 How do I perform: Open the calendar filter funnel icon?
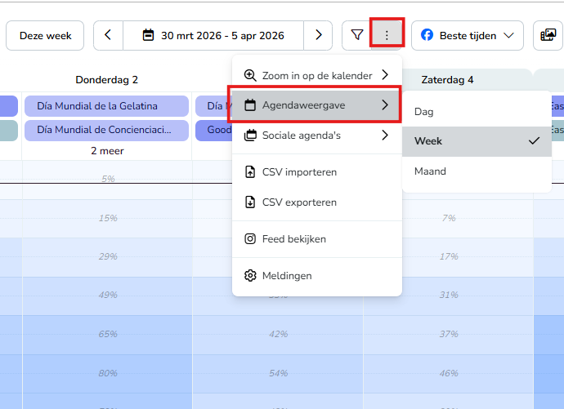point(357,35)
